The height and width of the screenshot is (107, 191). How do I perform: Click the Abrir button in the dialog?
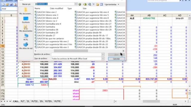(x=116, y=55)
